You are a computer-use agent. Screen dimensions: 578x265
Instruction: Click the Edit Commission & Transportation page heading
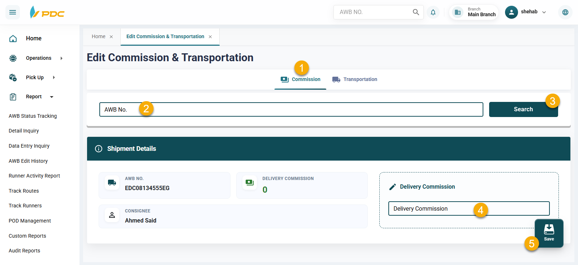[x=170, y=58]
